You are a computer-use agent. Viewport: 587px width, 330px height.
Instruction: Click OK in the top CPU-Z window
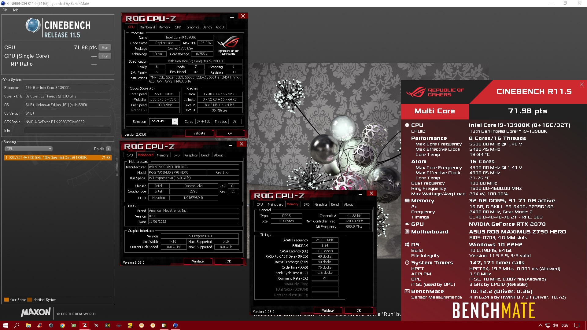(230, 133)
